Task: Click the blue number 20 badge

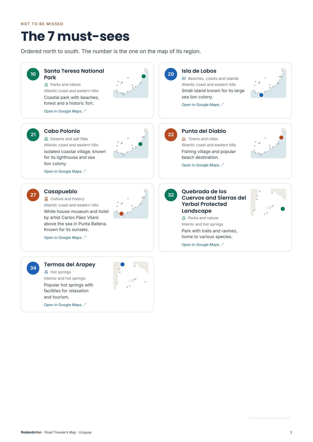Action: 171,74
